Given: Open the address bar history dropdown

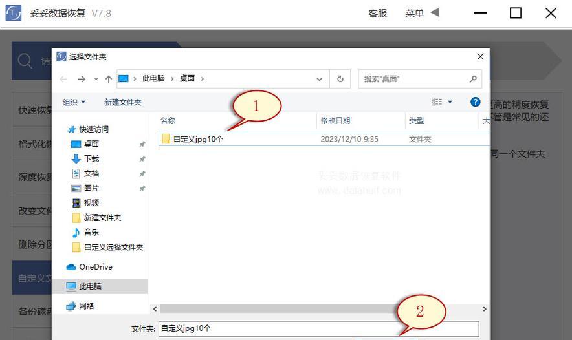Looking at the screenshot, I should (x=319, y=79).
